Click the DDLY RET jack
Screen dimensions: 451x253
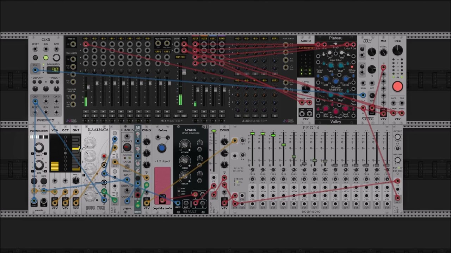click(x=372, y=83)
